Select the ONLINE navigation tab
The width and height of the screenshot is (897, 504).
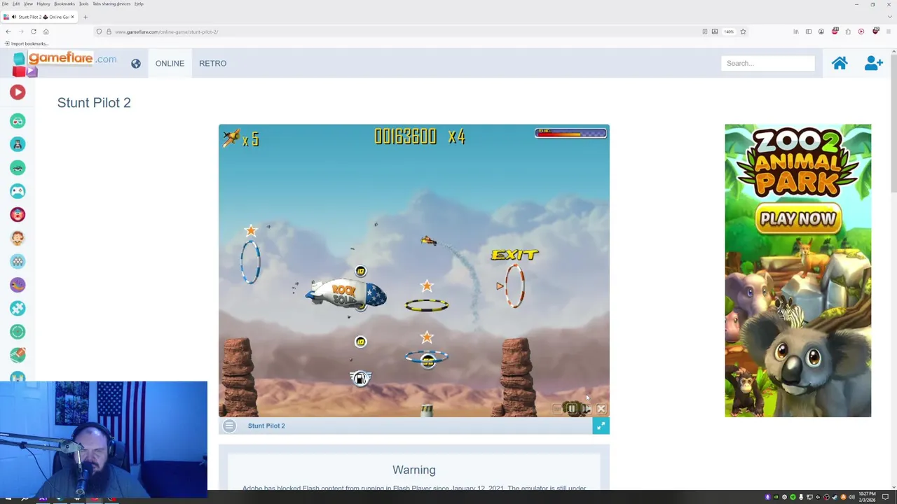coord(170,64)
